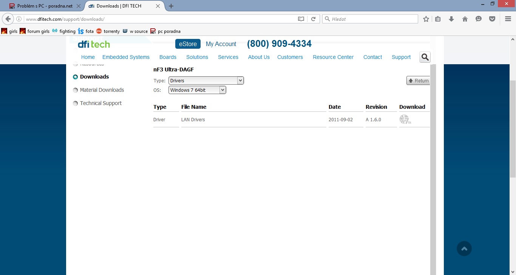Jump to top with the round arrow button

464,249
